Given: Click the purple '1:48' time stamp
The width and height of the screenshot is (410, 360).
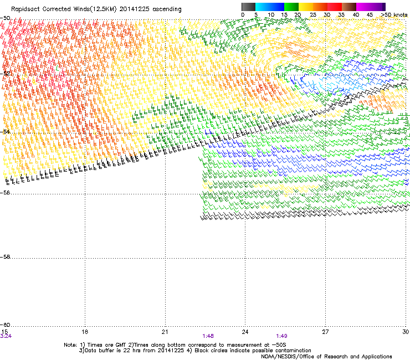Looking at the screenshot, I should pyautogui.click(x=208, y=336).
